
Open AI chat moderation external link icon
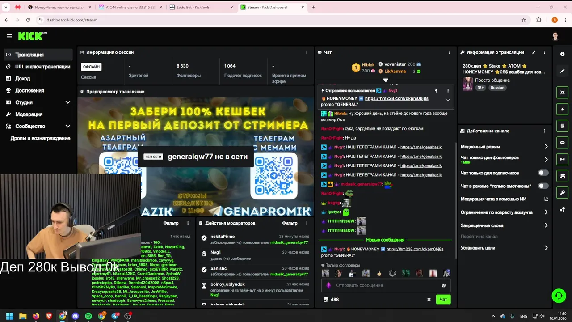pos(546,199)
